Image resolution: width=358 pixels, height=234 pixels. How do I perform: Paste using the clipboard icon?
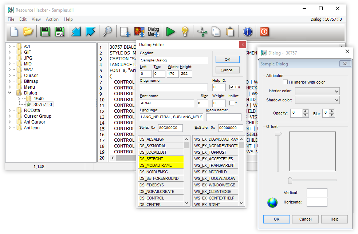[230, 32]
